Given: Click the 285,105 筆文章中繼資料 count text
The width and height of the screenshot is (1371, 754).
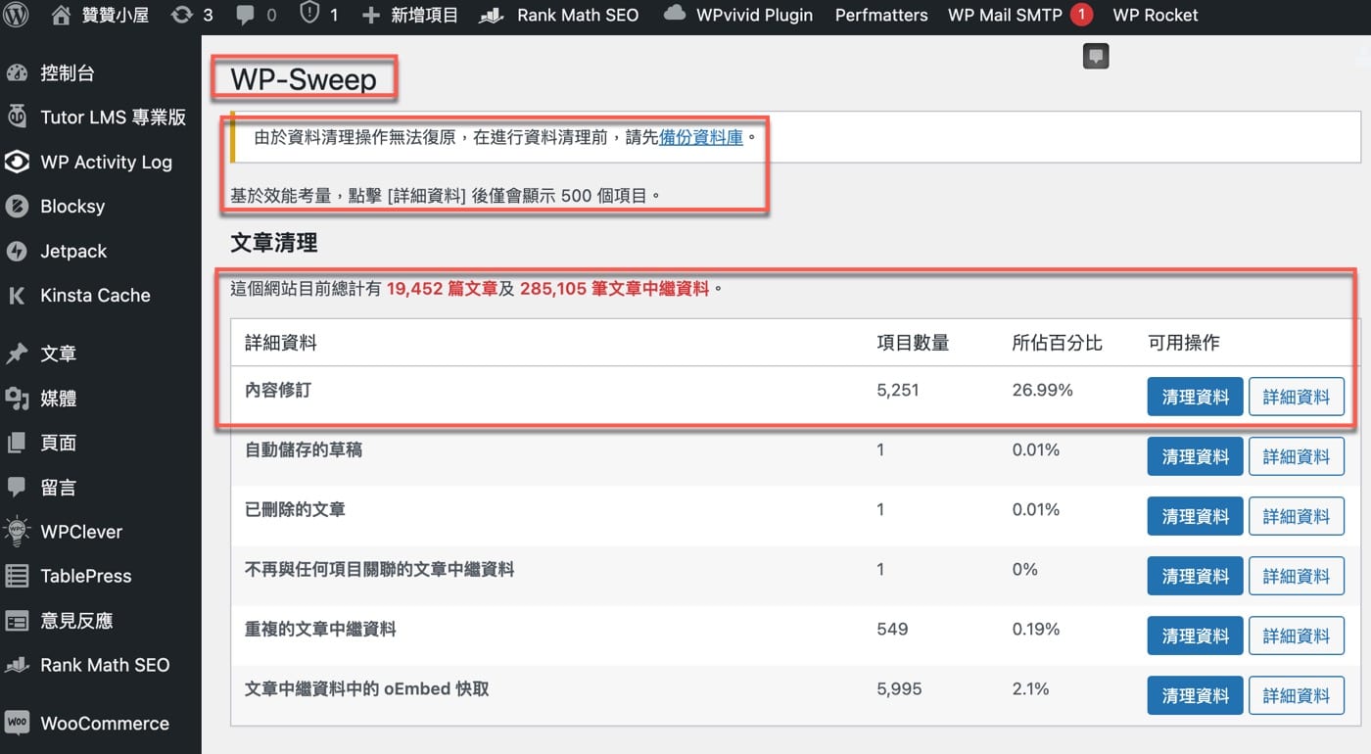Looking at the screenshot, I should 614,289.
